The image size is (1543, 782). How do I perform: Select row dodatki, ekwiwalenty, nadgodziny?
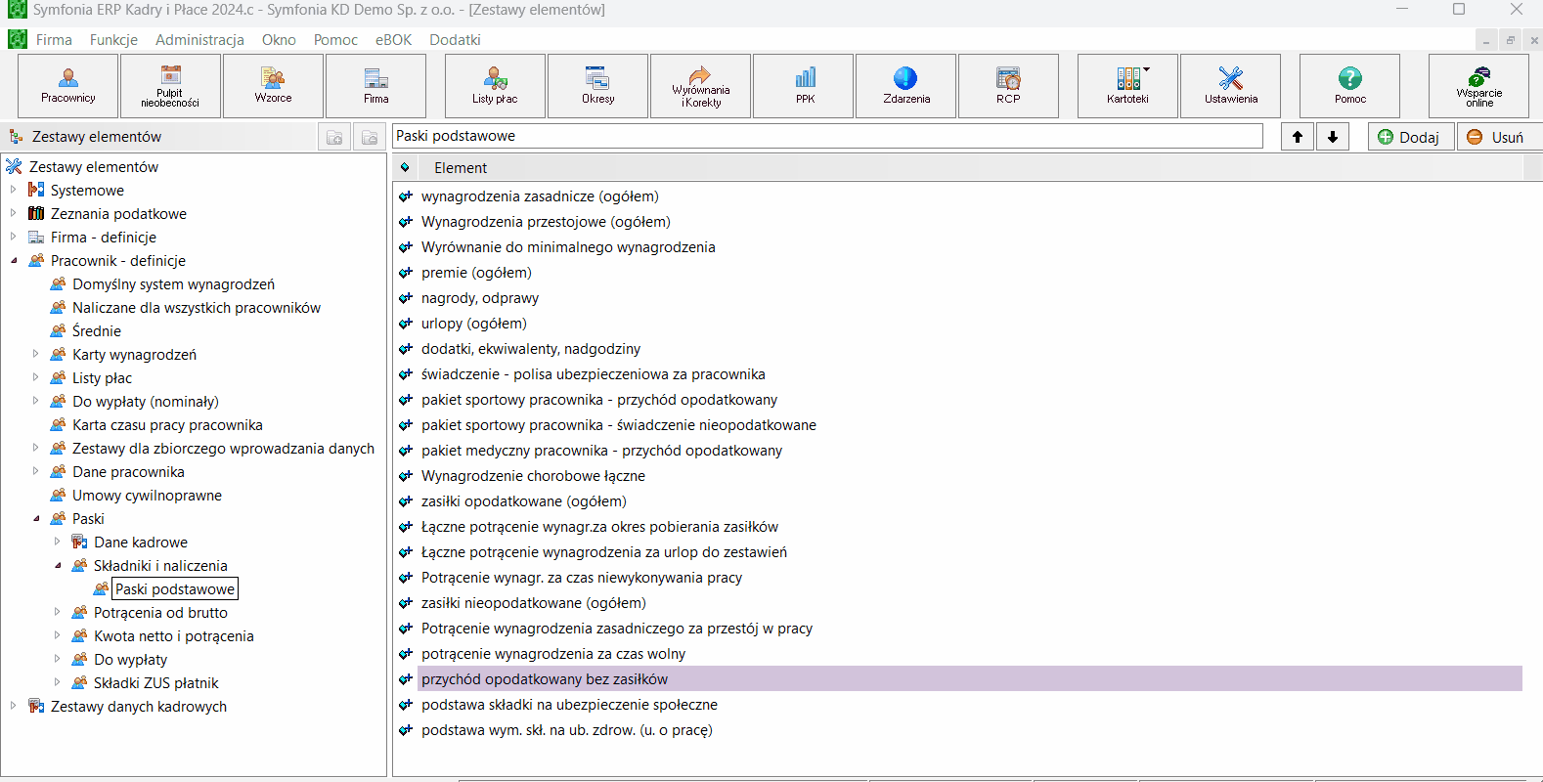pyautogui.click(x=969, y=349)
